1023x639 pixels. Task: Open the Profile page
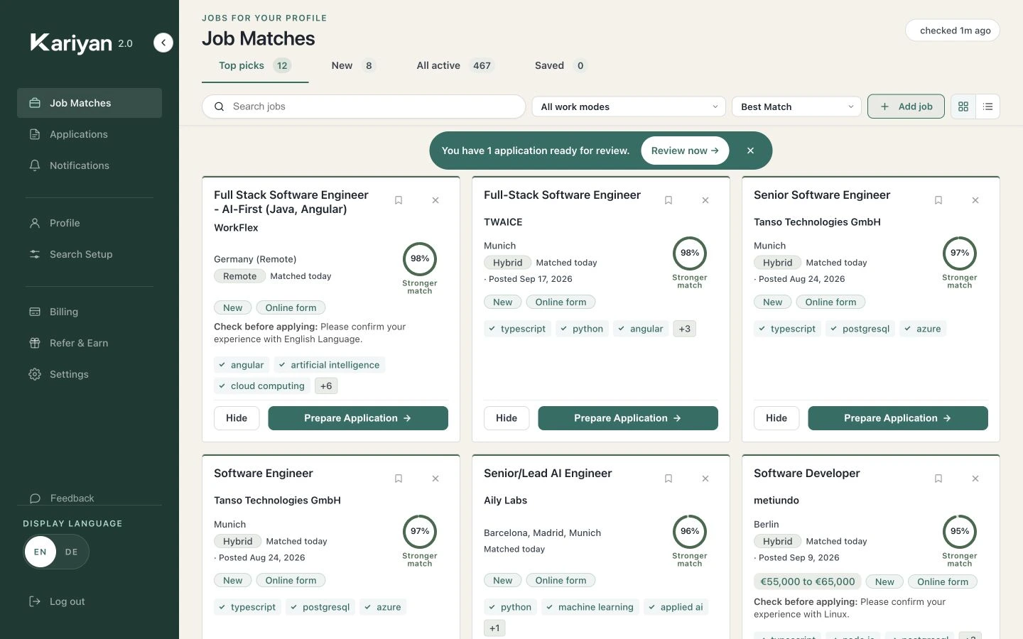[90, 223]
